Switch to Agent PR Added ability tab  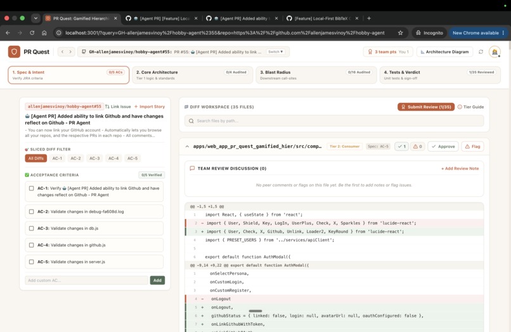[242, 18]
